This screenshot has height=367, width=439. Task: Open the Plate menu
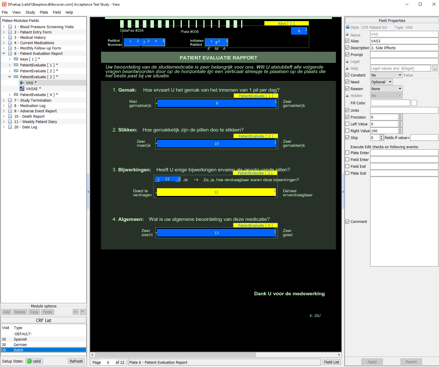[44, 12]
